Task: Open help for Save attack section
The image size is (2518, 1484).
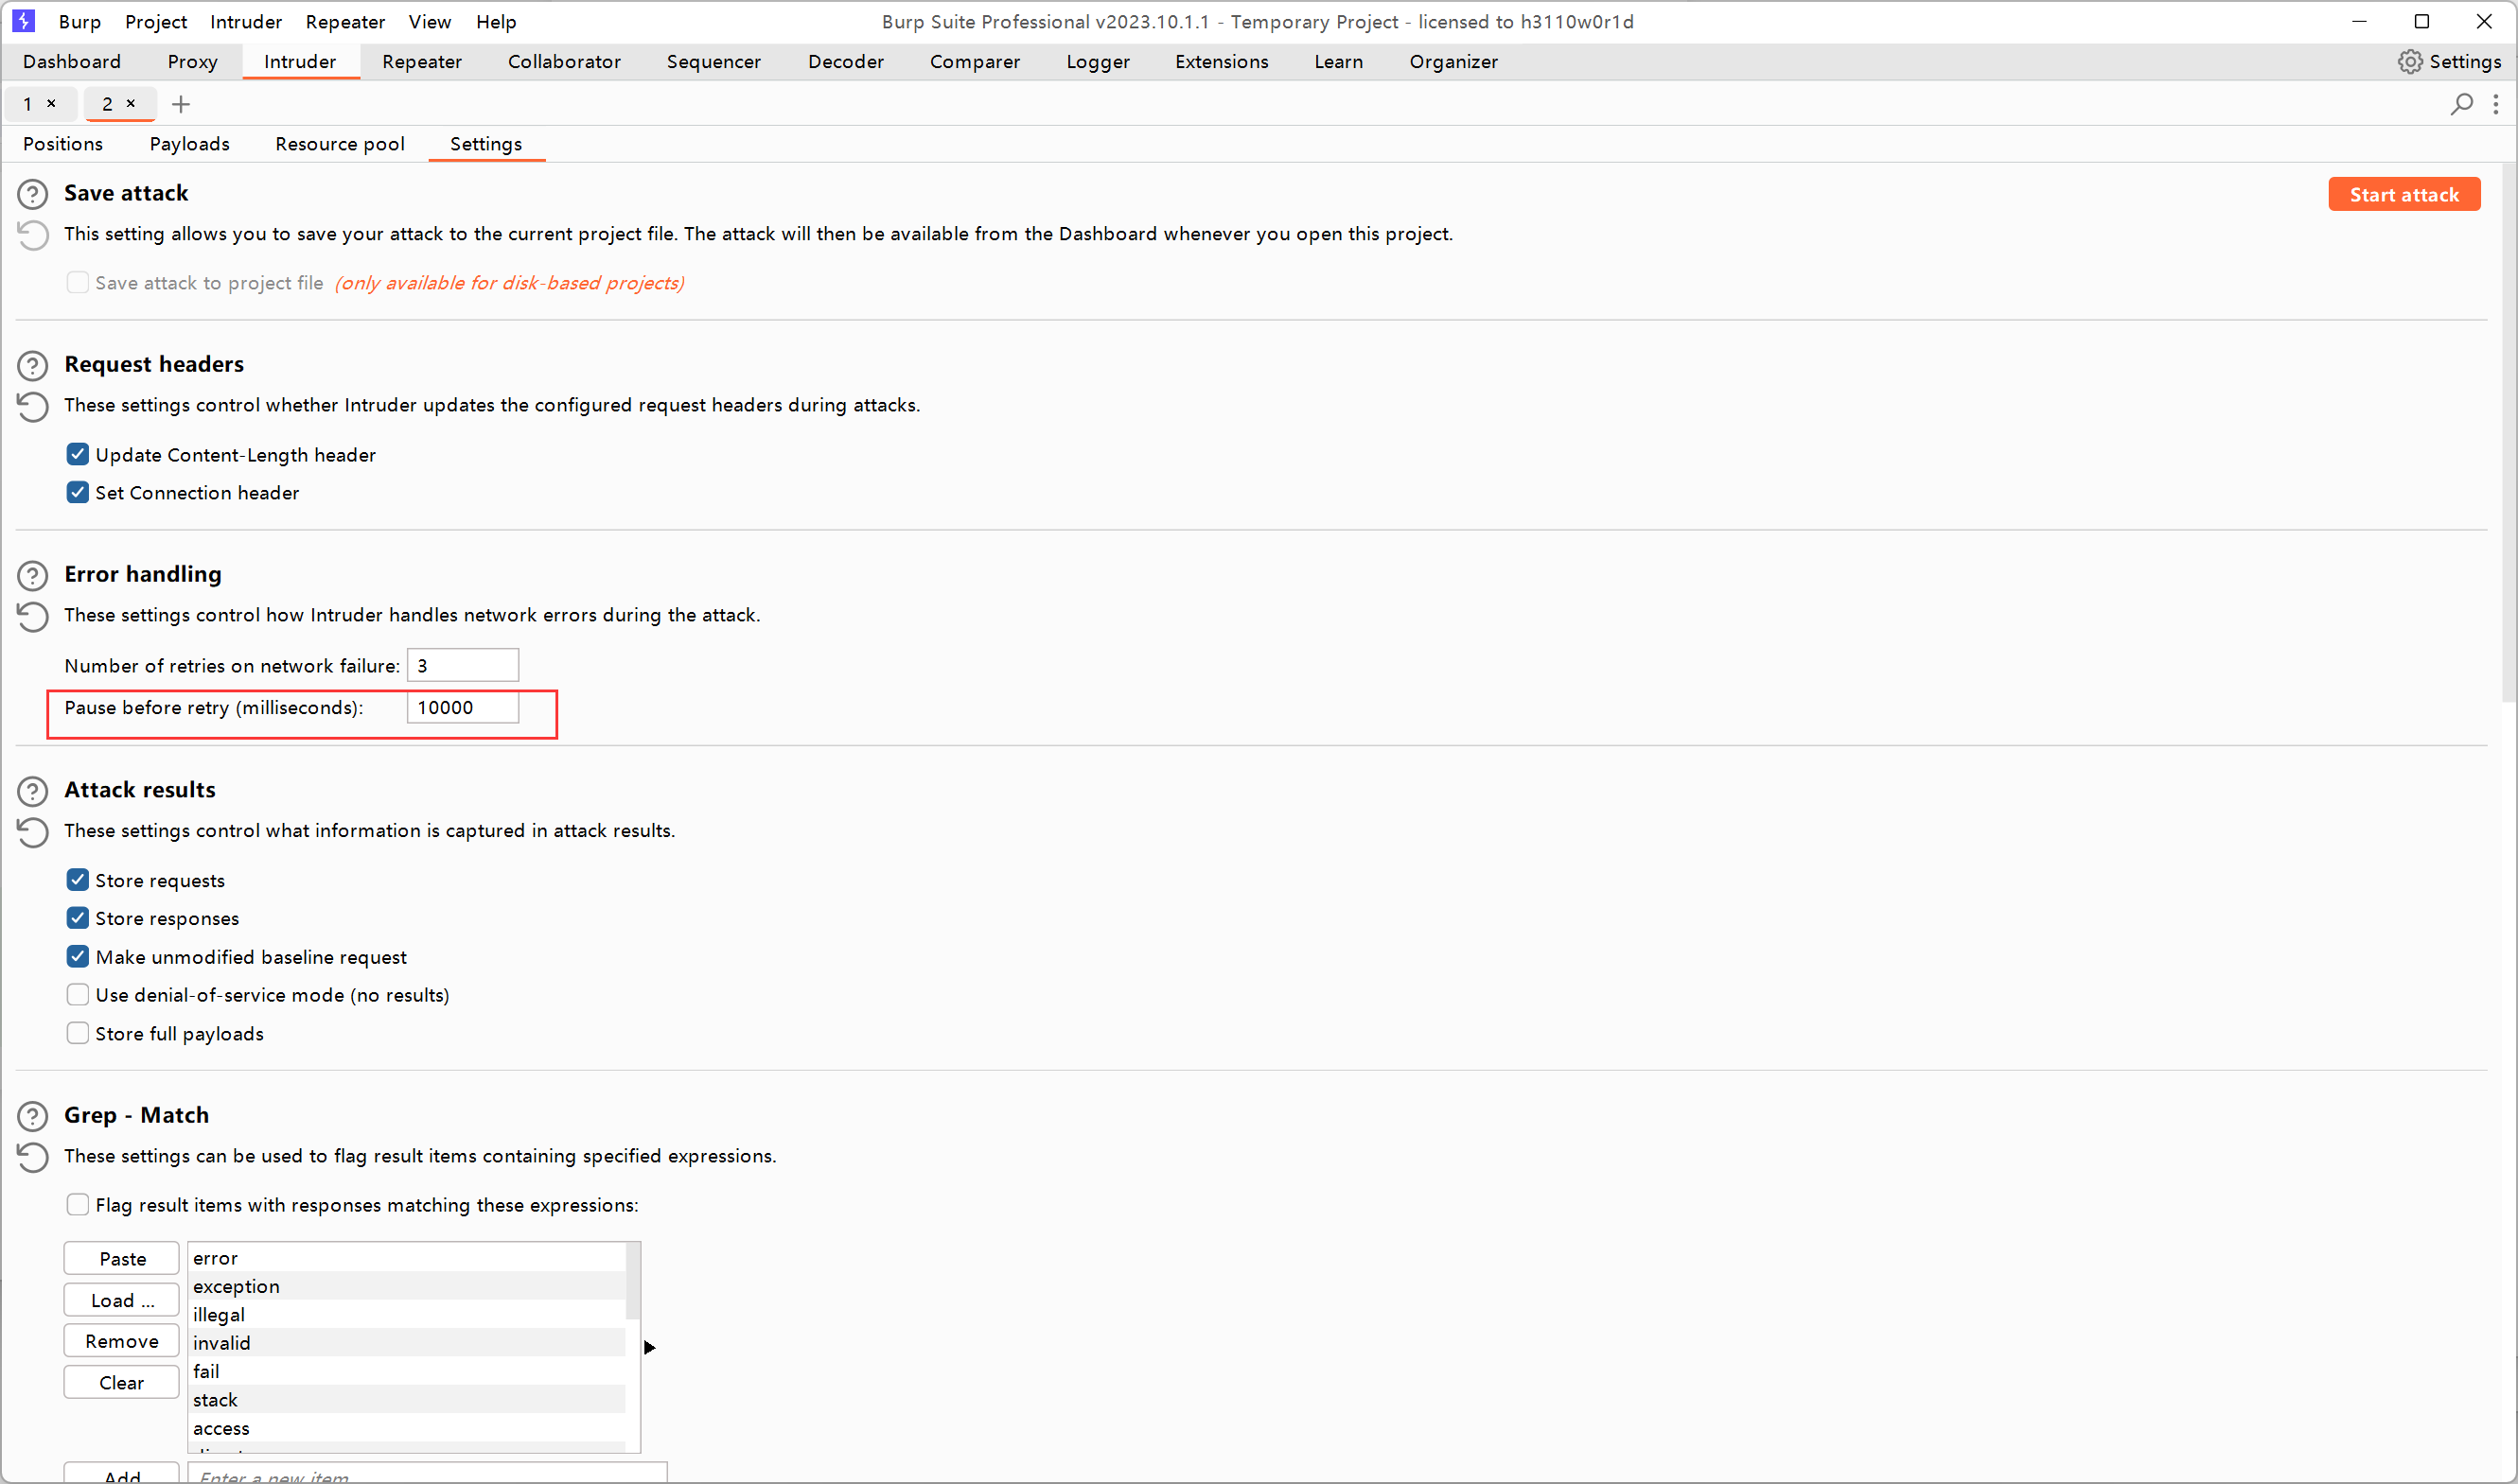Action: [33, 194]
